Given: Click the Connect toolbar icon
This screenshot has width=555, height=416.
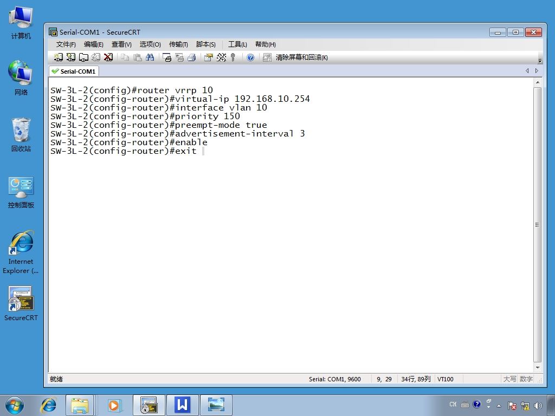Looking at the screenshot, I should coord(59,57).
